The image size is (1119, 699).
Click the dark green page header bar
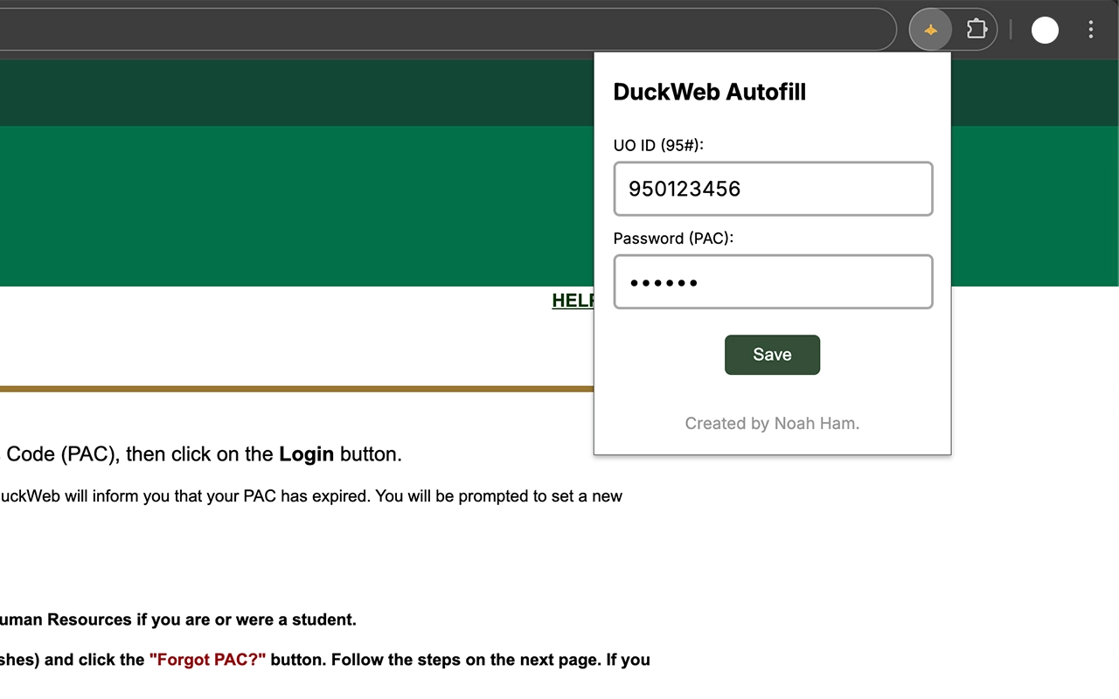pos(297,93)
